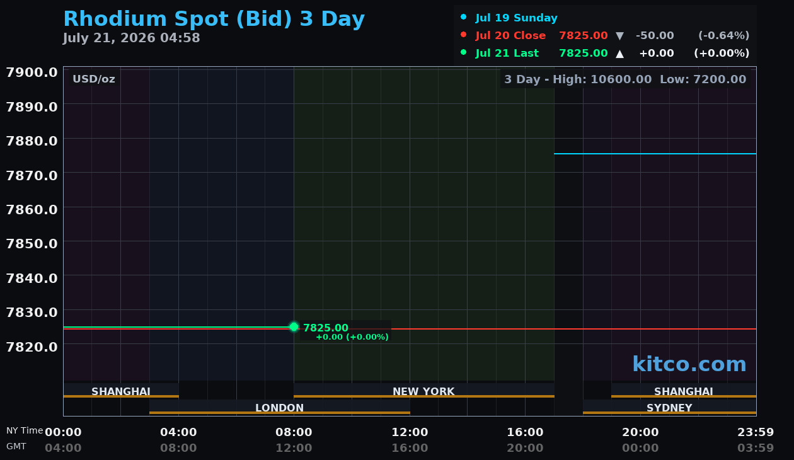The width and height of the screenshot is (794, 460).
Task: Click the GMT axis label
Action: [16, 446]
